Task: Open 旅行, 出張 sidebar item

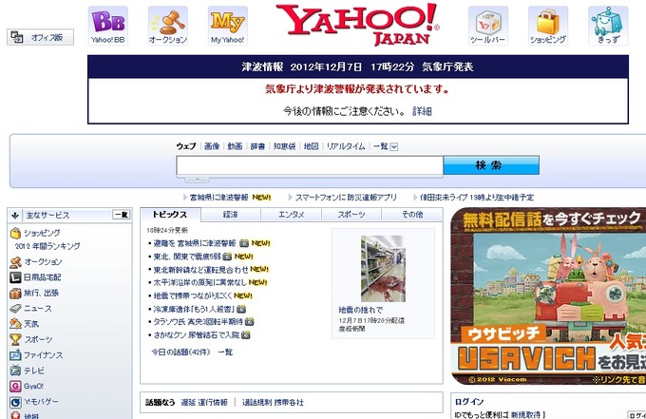Action: point(41,293)
